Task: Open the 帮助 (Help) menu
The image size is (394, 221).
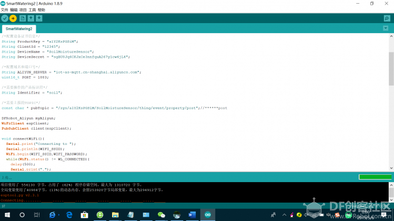Action: coord(42,10)
